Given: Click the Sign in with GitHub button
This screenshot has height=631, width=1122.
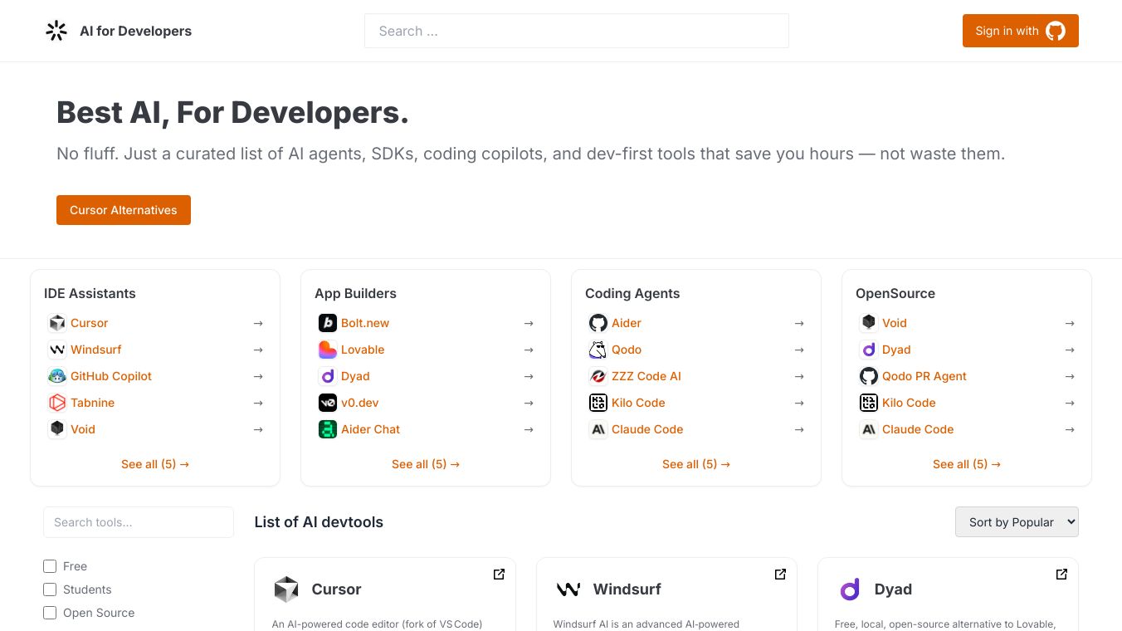Looking at the screenshot, I should coord(1021,31).
